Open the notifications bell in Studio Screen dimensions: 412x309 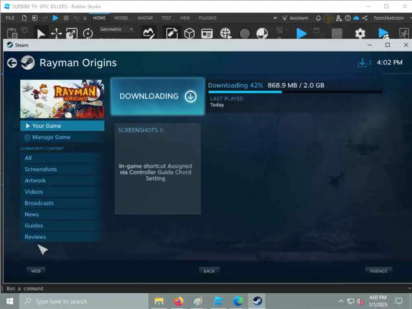click(x=318, y=18)
